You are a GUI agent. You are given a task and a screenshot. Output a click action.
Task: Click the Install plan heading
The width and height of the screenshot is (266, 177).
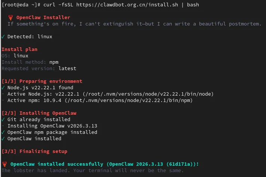(x=19, y=49)
